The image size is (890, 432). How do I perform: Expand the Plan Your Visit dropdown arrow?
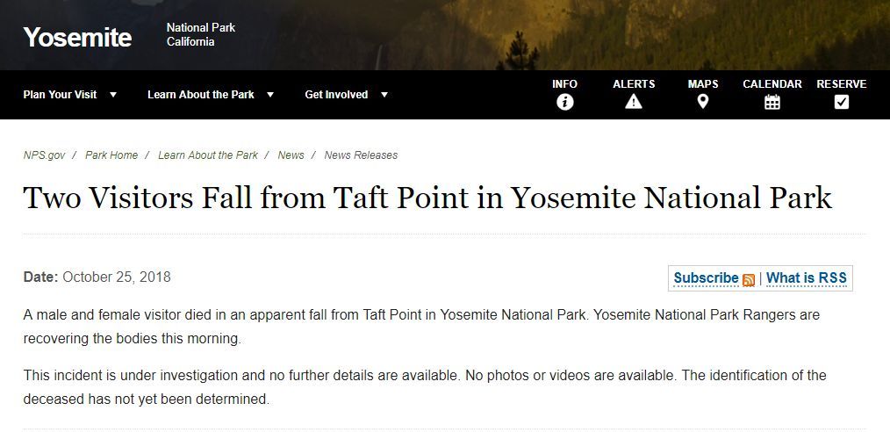coord(113,95)
